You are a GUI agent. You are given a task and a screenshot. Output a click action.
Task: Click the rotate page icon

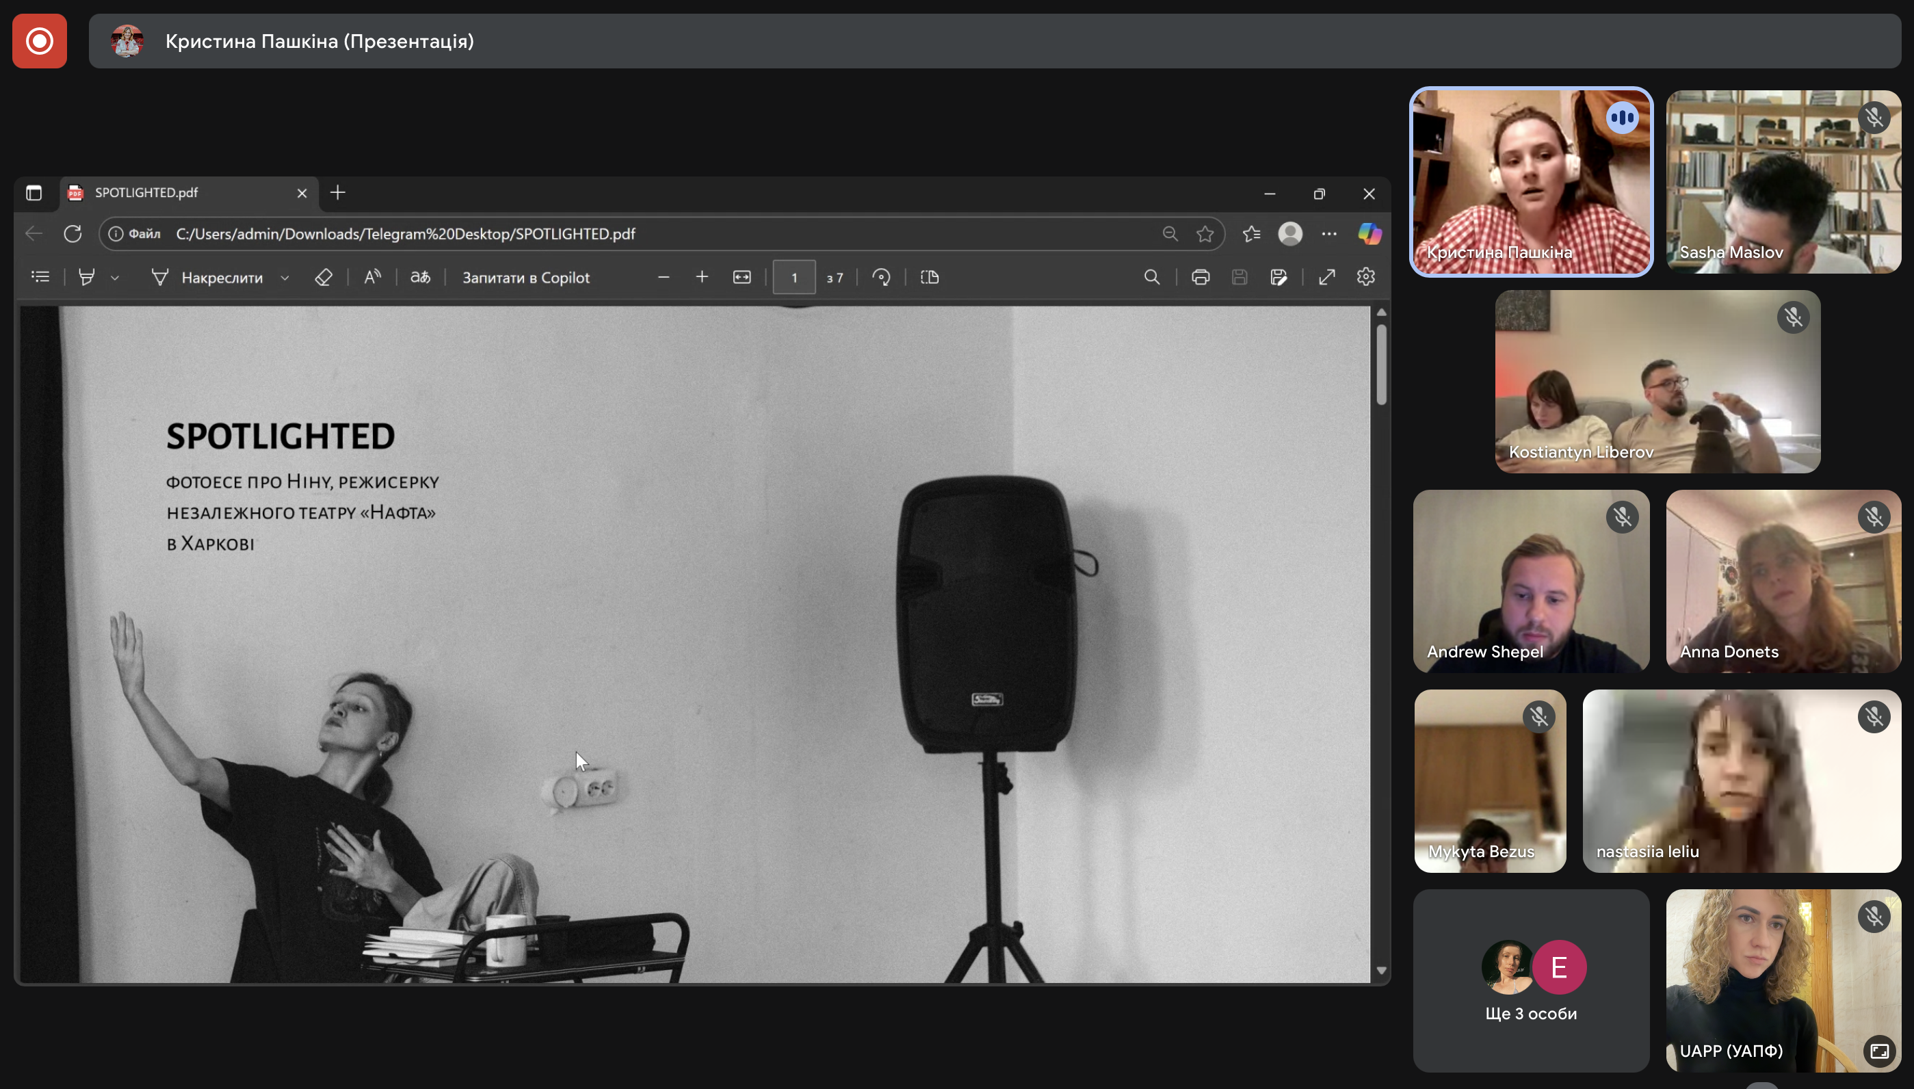click(x=881, y=278)
